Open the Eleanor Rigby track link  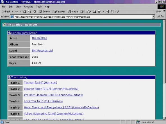(x=51, y=89)
